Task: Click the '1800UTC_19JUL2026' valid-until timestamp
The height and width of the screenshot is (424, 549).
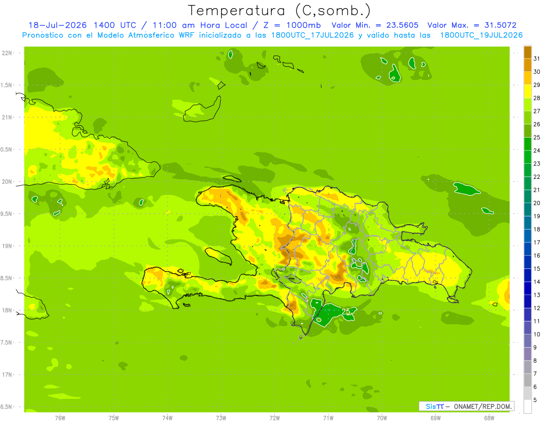Action: 481,35
